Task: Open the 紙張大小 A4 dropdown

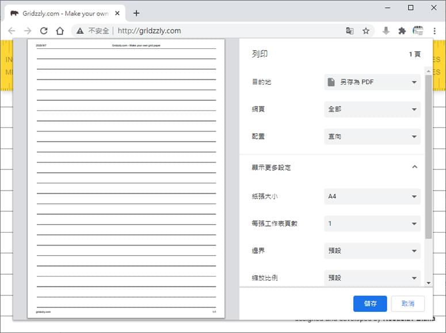Action: tap(372, 196)
